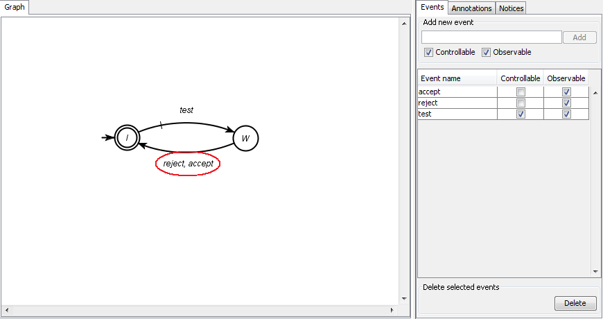Toggle Observable checkbox for new event

pyautogui.click(x=487, y=52)
